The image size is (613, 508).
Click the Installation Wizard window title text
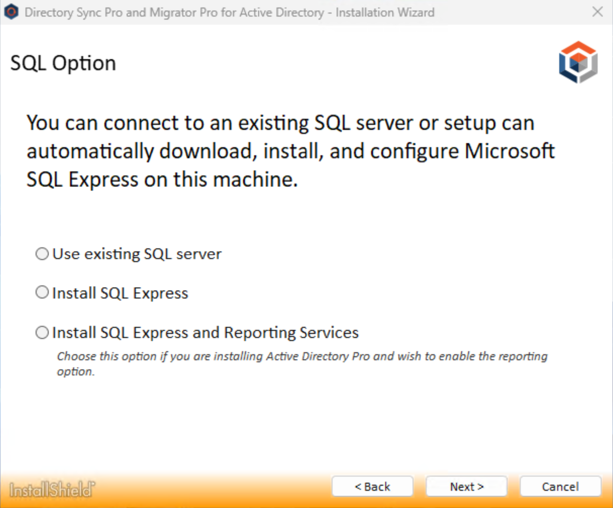229,13
